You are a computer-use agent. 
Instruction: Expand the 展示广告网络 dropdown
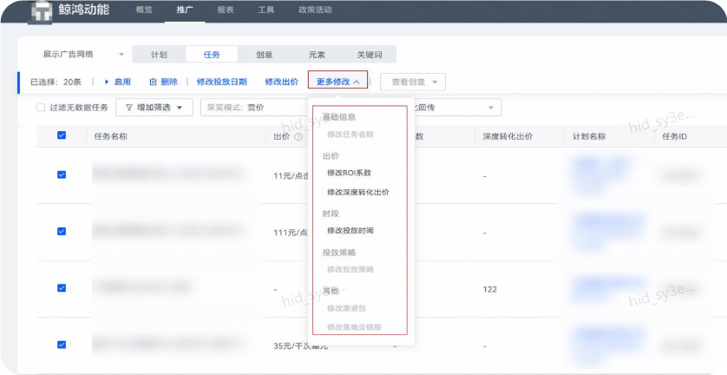(x=83, y=55)
